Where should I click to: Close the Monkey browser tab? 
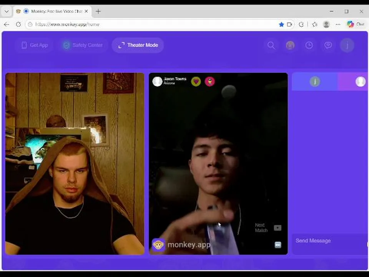pos(86,11)
